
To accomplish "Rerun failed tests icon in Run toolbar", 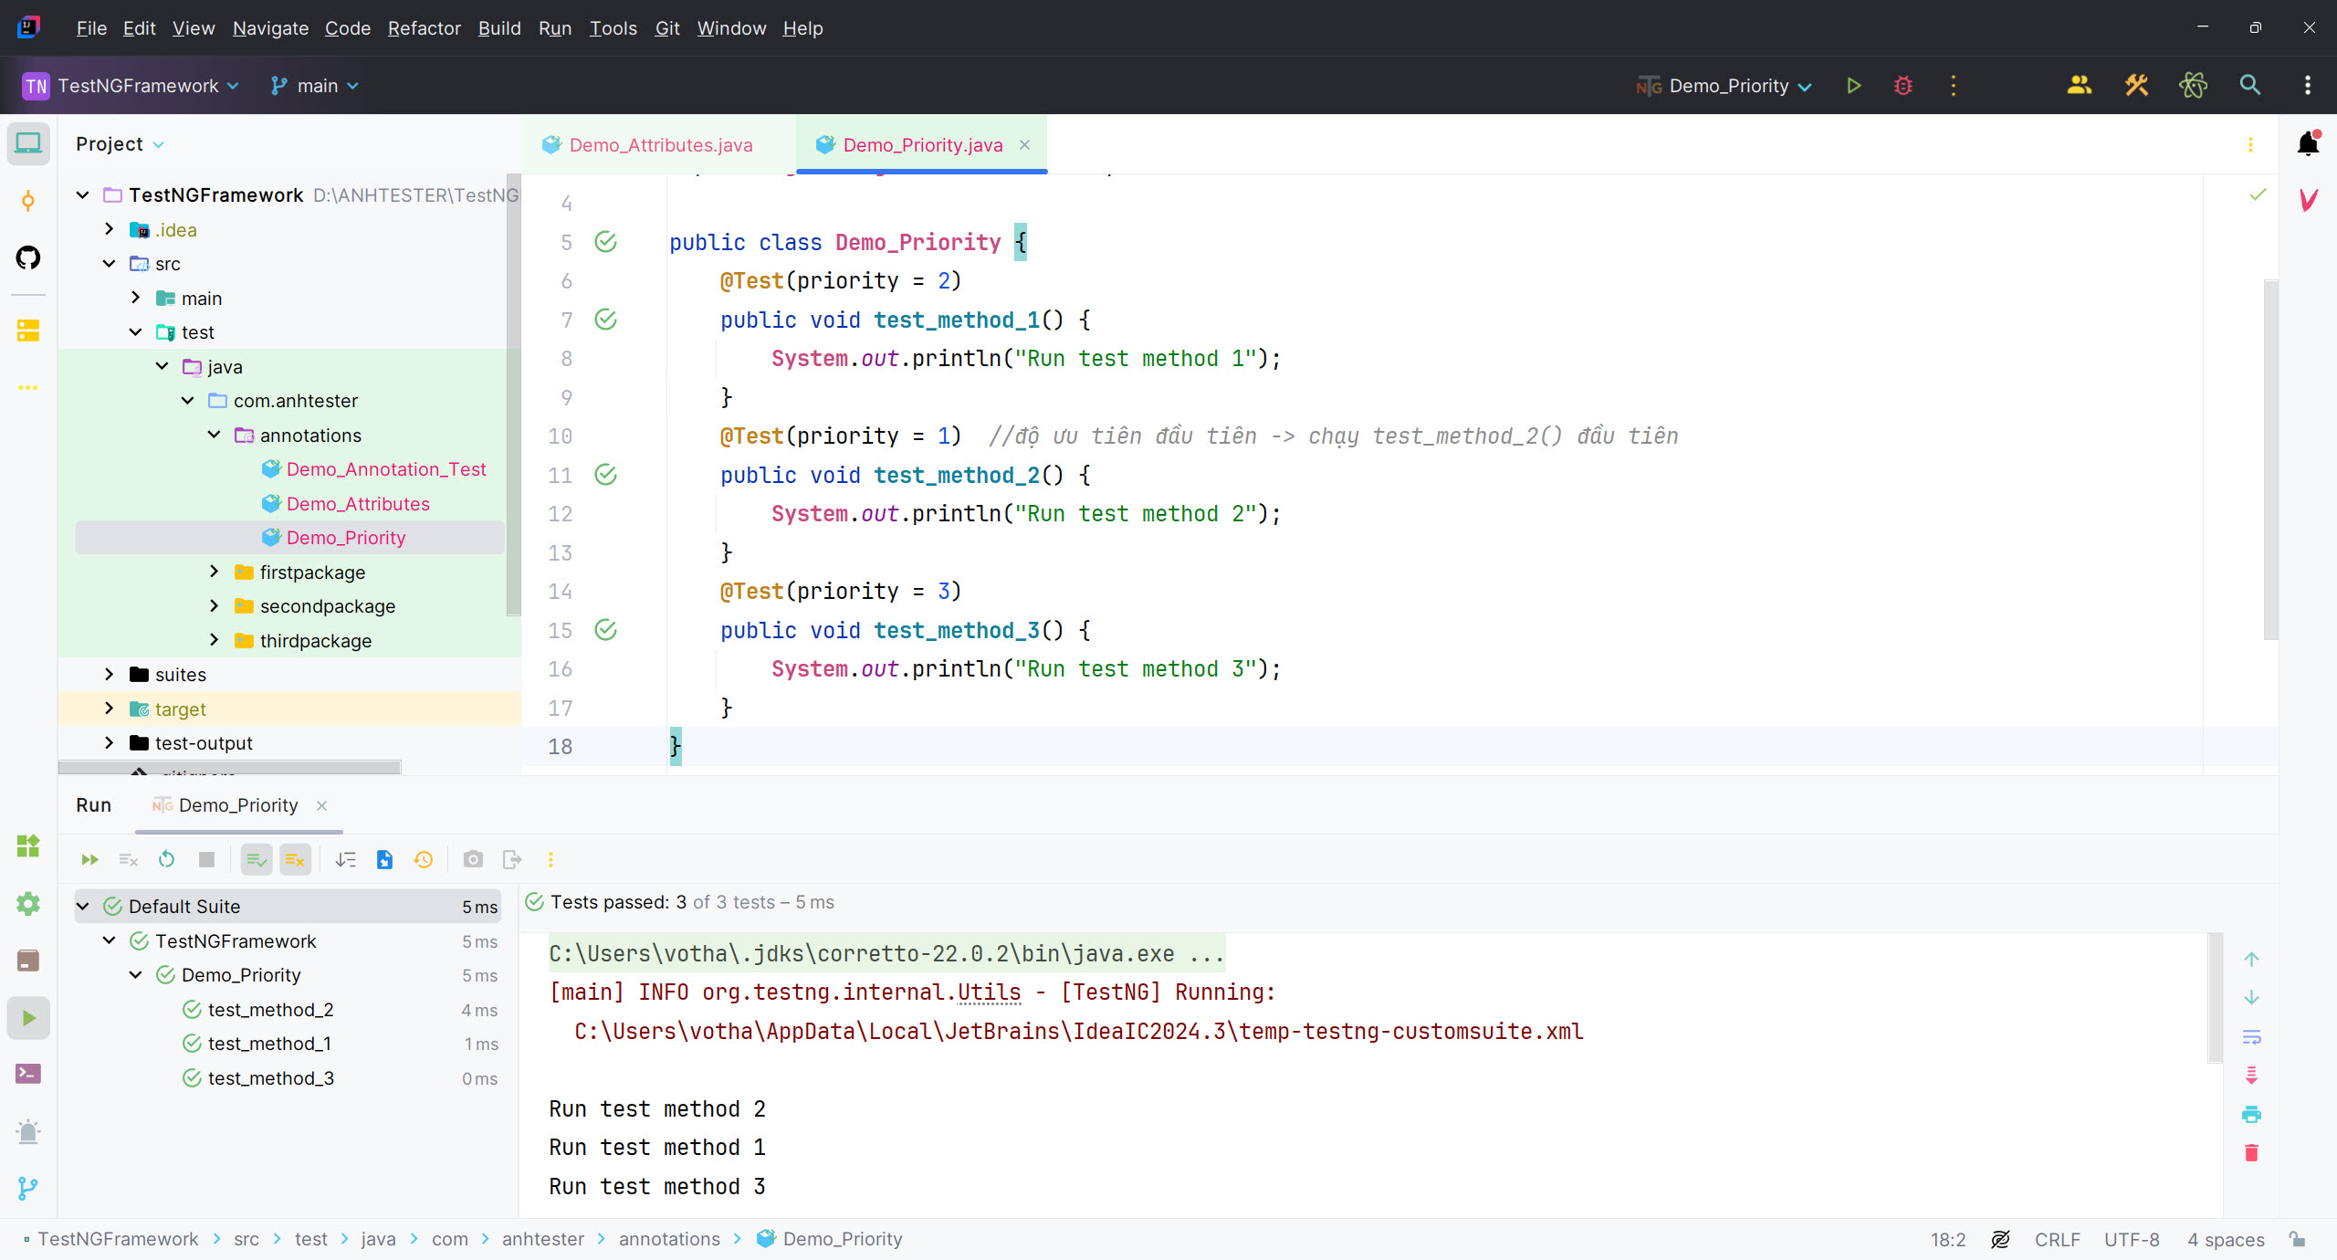I will [x=128, y=859].
